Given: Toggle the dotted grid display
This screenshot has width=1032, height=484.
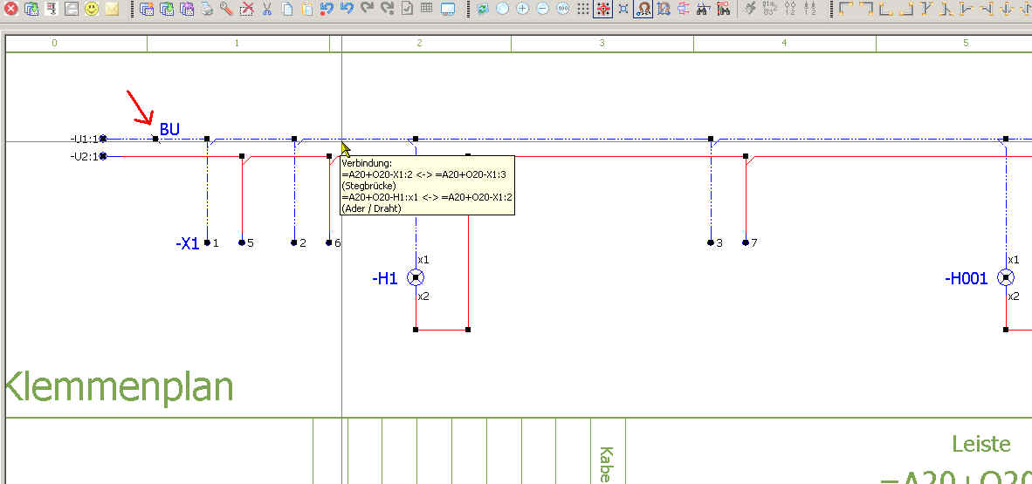Looking at the screenshot, I should coord(582,10).
